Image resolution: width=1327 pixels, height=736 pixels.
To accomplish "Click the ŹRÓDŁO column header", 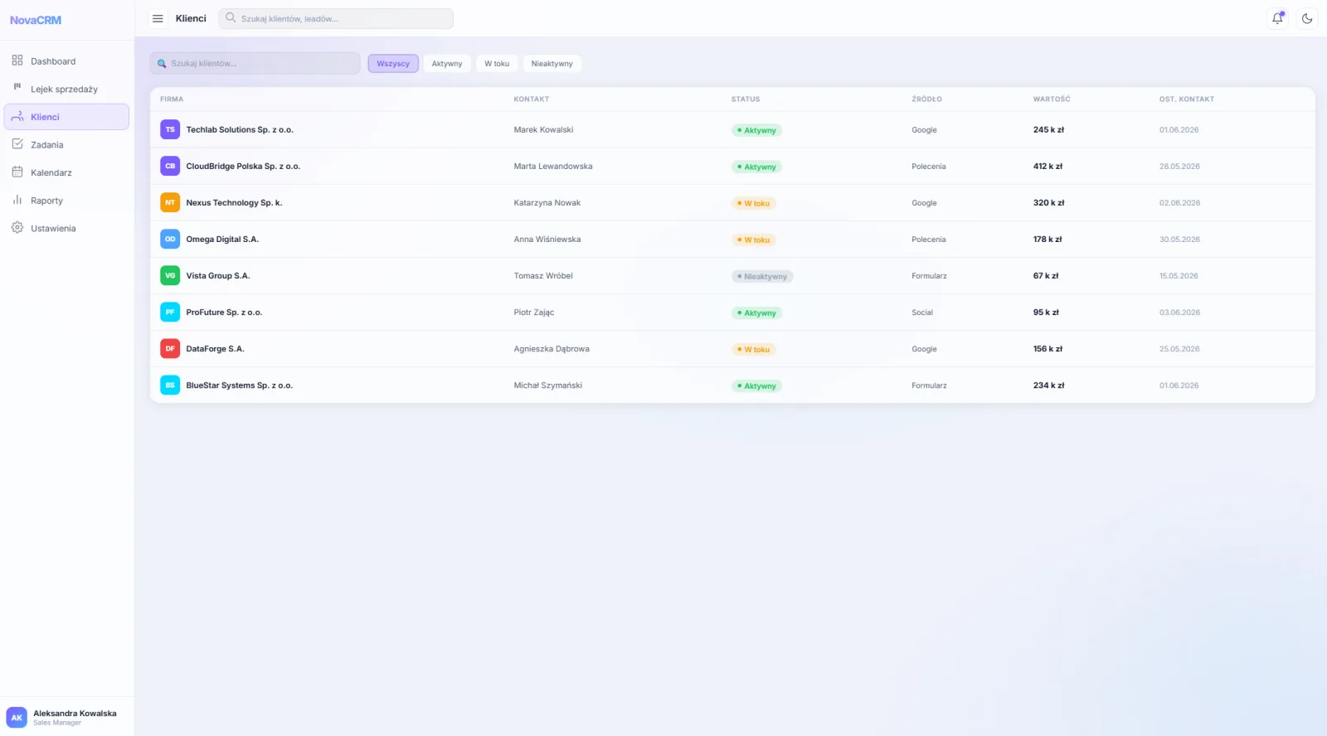I will [926, 99].
